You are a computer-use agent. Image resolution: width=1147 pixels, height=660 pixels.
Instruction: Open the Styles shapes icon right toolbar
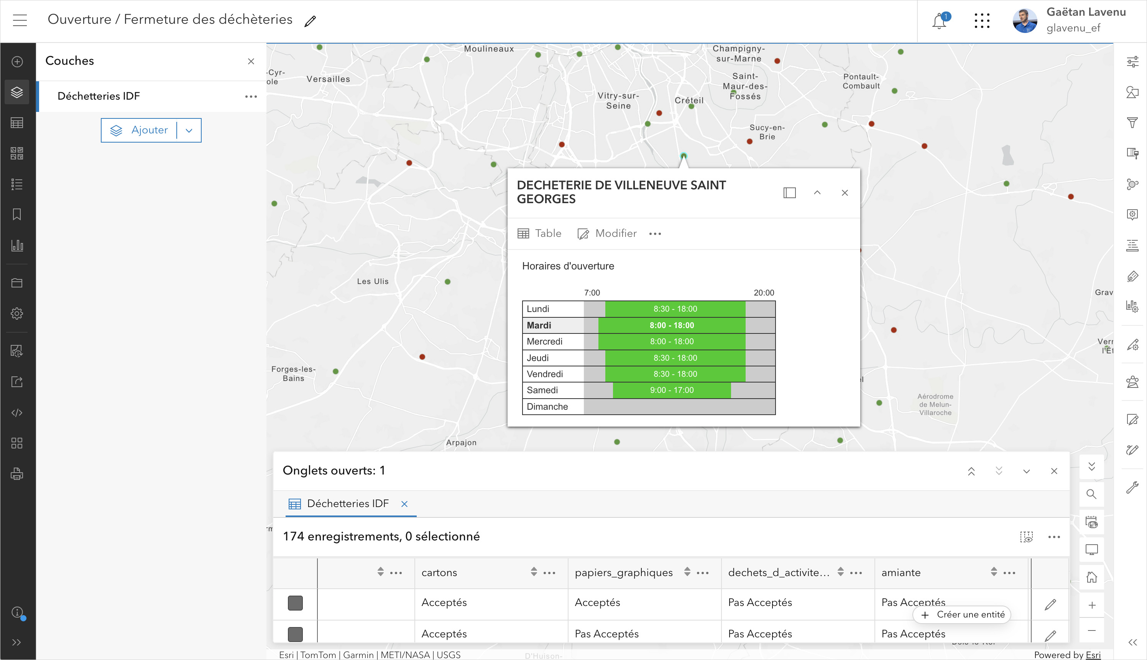coord(1132,92)
